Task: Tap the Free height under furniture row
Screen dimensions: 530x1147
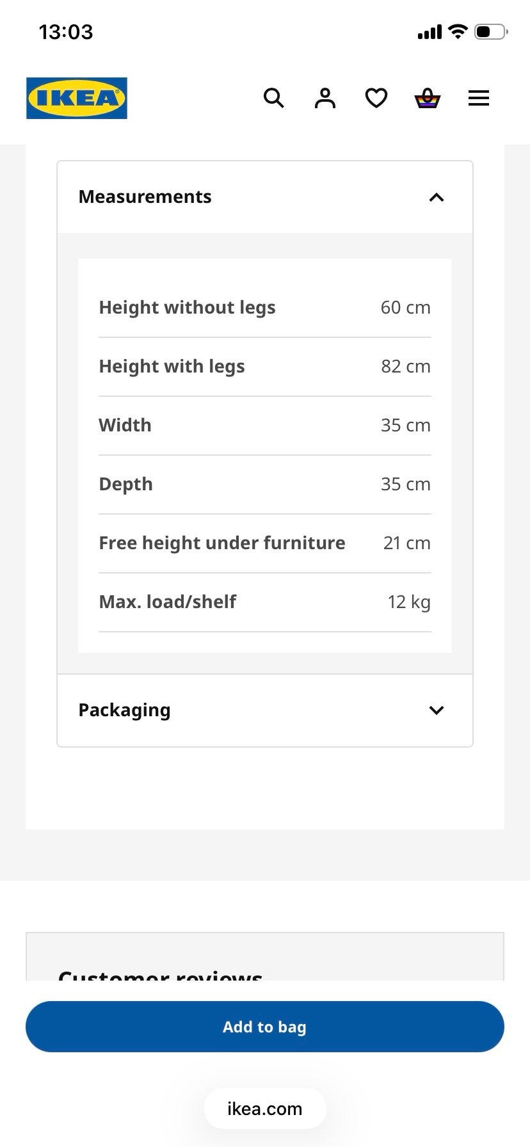Action: coord(265,543)
